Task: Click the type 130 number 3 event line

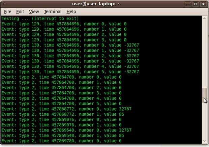Action: pyautogui.click(x=70, y=61)
